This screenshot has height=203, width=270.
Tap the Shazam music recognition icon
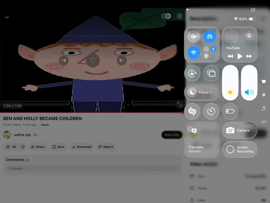pos(192,111)
